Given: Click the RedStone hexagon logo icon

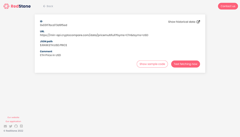Looking at the screenshot, I should pos(6,6).
